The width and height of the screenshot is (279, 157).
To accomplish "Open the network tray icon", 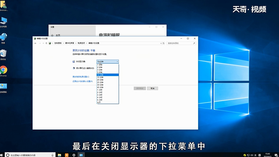I will click(248, 155).
